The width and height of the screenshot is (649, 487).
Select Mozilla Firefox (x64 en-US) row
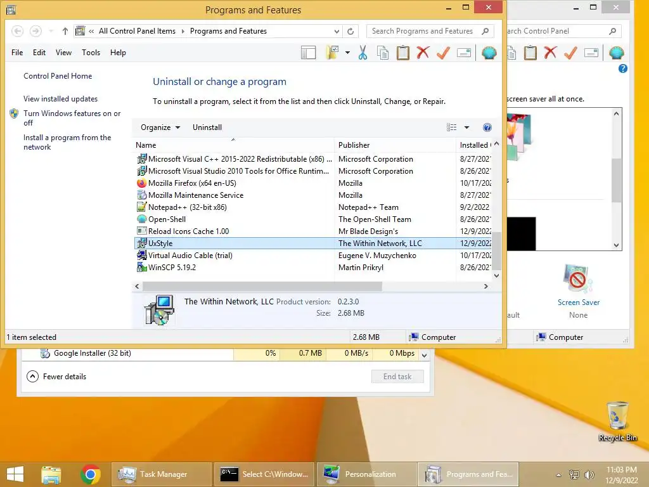pos(313,183)
